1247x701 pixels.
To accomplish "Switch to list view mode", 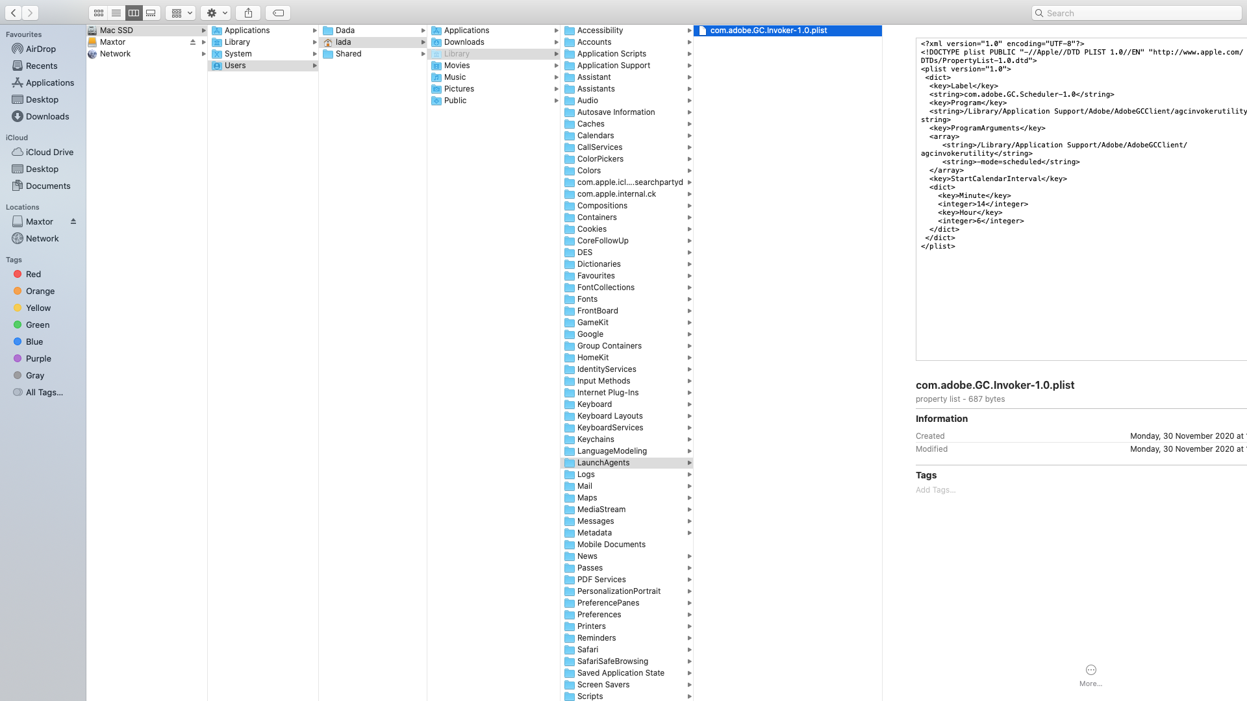I will tap(116, 13).
